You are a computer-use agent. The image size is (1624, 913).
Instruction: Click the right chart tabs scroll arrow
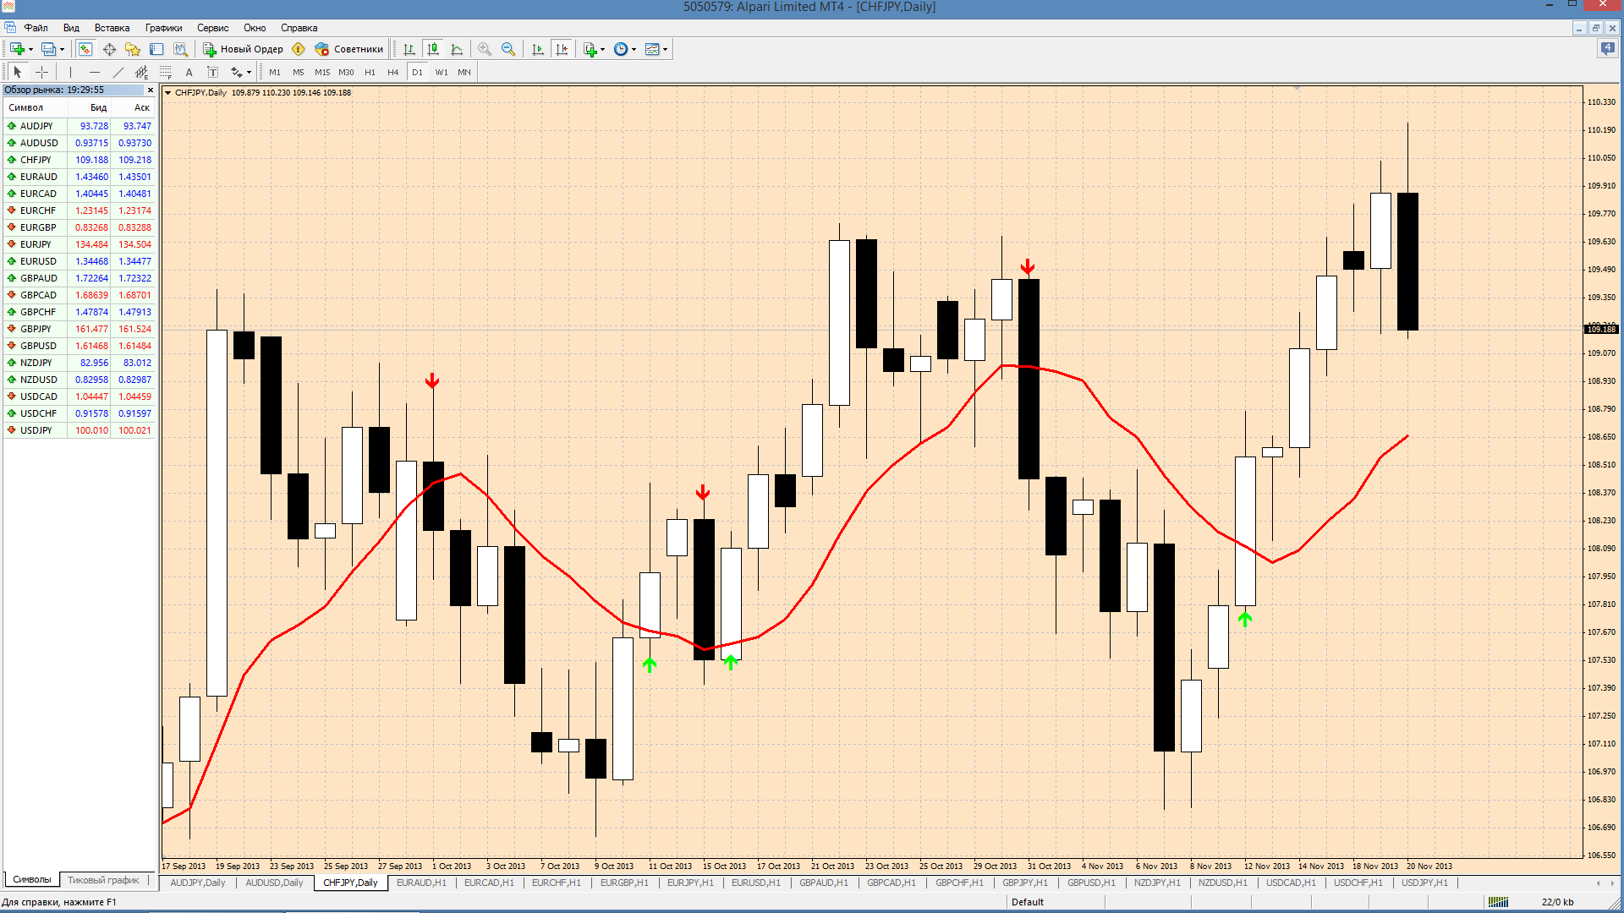(1613, 883)
